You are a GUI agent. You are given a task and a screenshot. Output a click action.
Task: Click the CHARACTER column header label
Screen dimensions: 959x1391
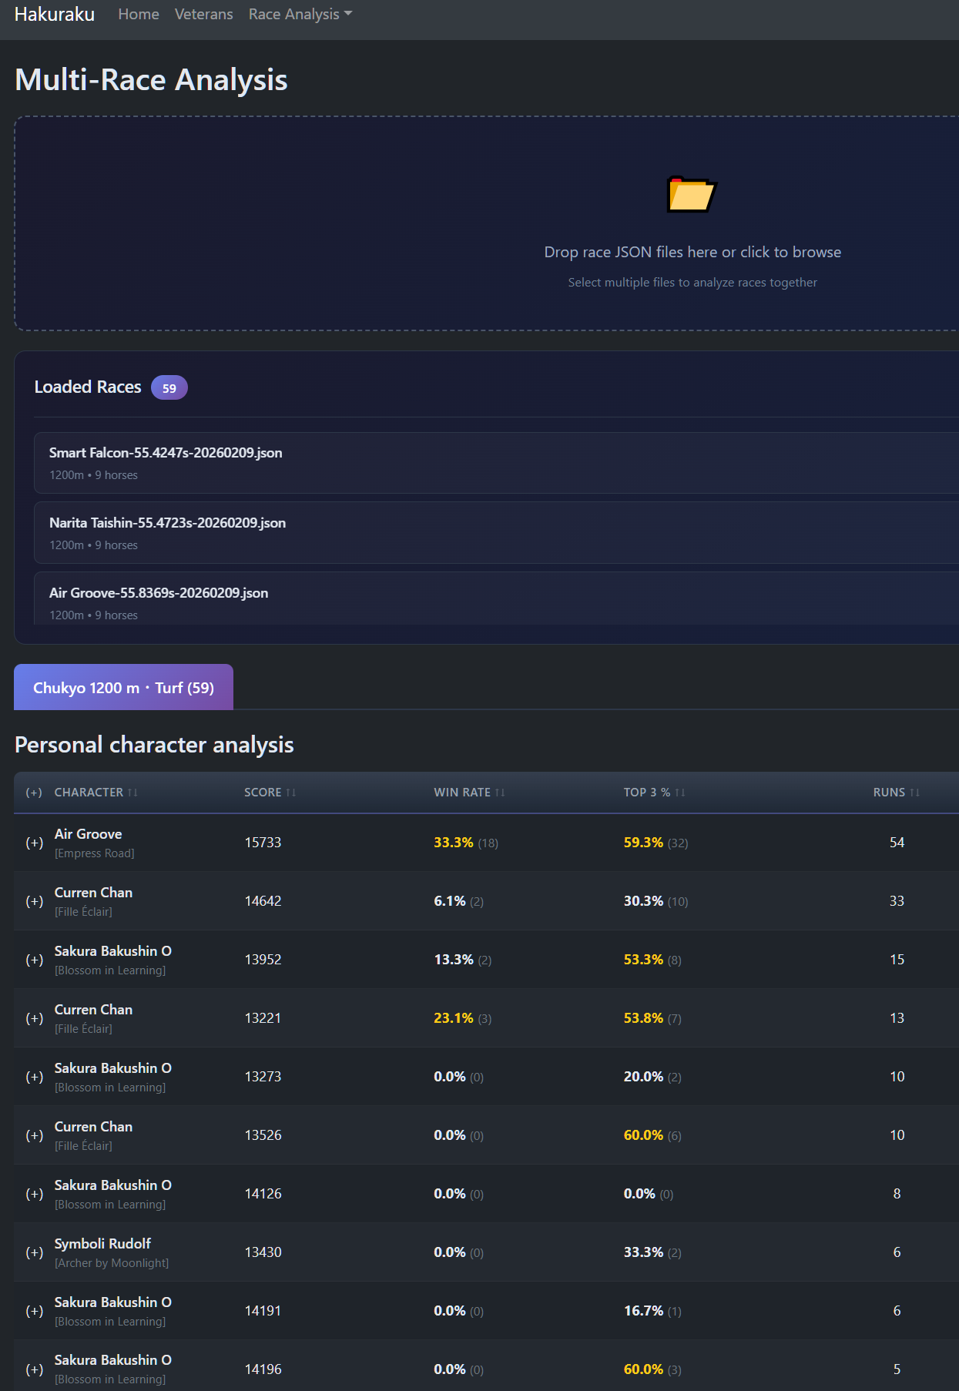pyautogui.click(x=89, y=793)
